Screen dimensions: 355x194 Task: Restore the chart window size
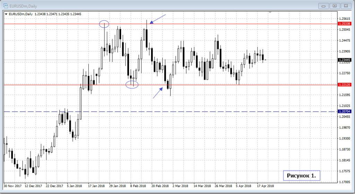[335, 6]
